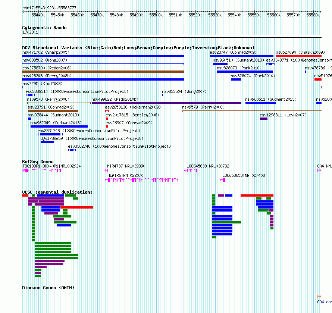Select the esv26907 (Conrad2009) label
332x313 pixels.
129,123
